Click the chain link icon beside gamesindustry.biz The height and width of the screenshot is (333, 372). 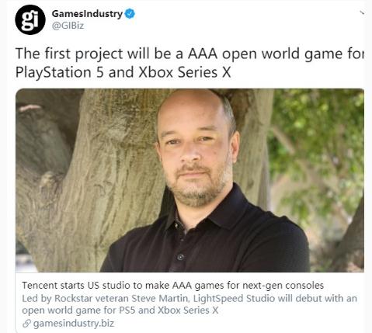point(26,324)
